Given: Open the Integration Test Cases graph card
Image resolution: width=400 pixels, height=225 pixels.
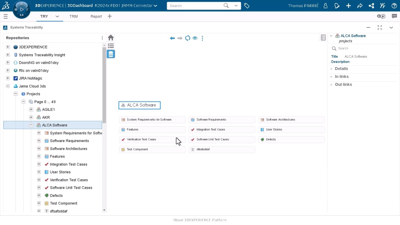Looking at the screenshot, I should (x=222, y=130).
